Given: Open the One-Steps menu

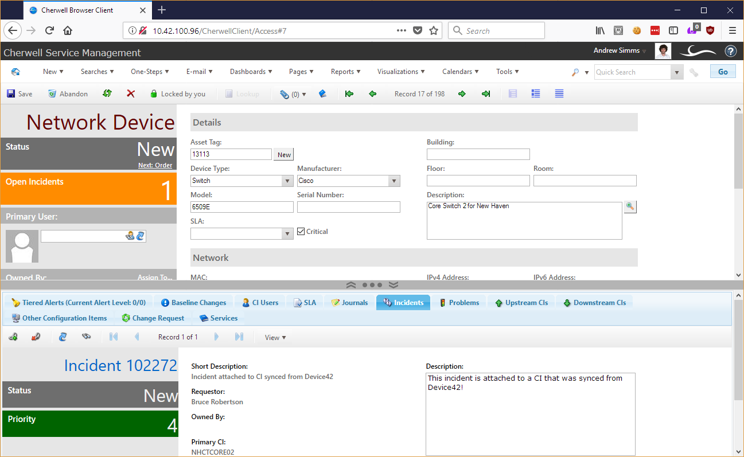Looking at the screenshot, I should point(150,72).
